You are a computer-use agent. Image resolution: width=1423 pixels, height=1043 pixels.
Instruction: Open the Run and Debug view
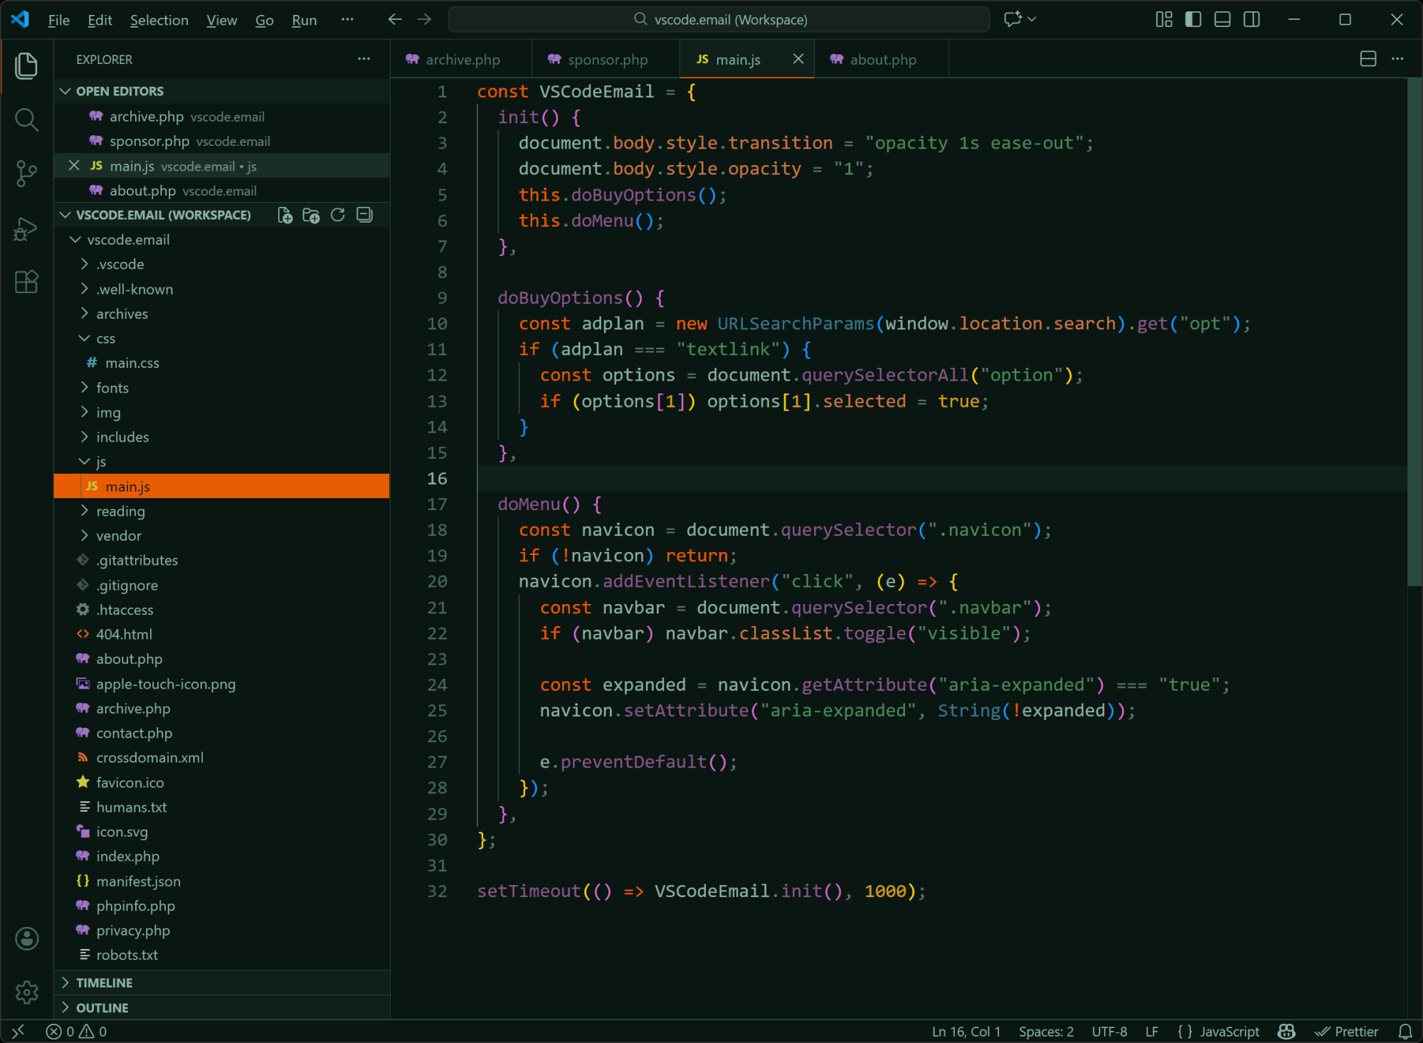tap(26, 228)
